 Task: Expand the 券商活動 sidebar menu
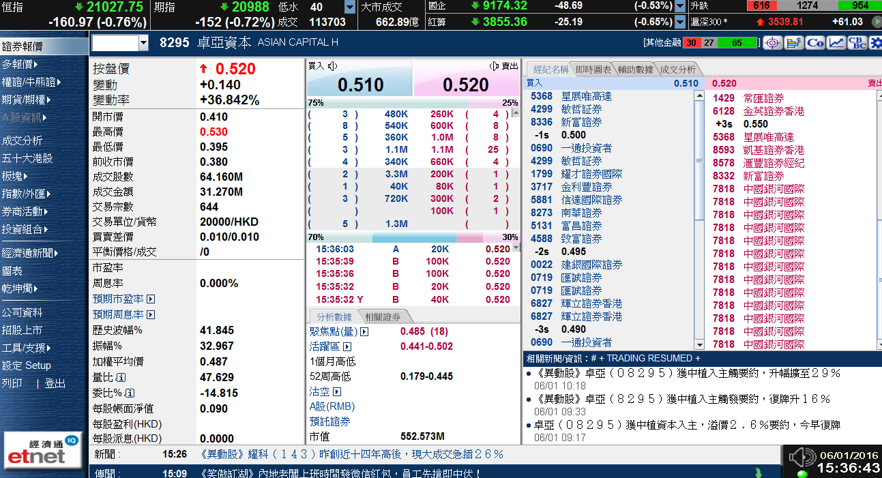tap(24, 211)
